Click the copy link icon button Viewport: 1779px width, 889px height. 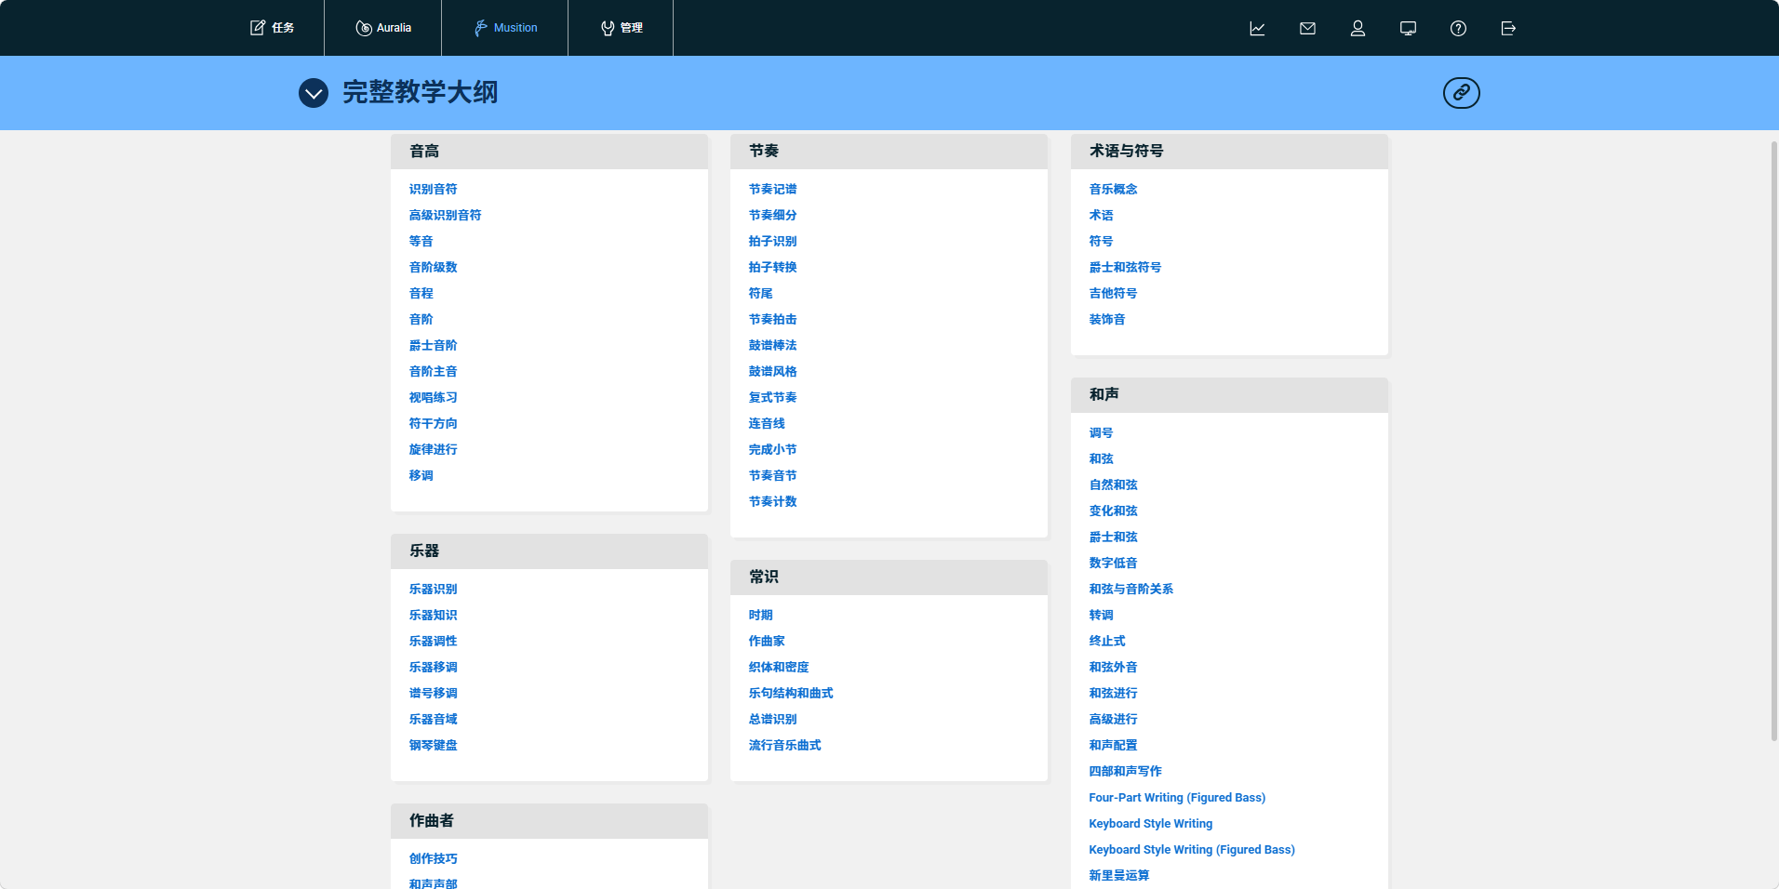(x=1461, y=92)
